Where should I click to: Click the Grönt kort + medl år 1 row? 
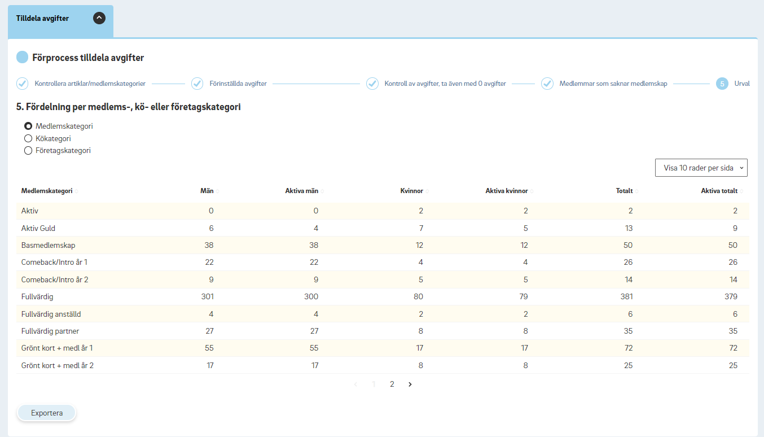(x=383, y=348)
